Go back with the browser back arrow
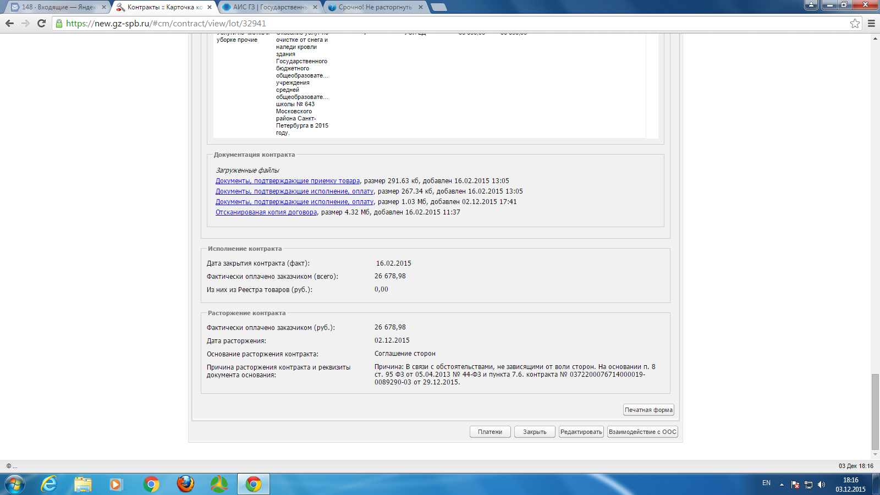880x495 pixels. pyautogui.click(x=9, y=23)
